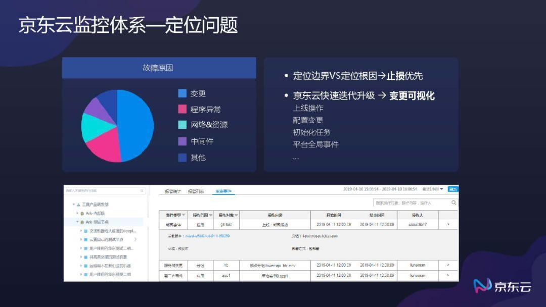Collapse the Ark 测试节点 tree node
This screenshot has width=546, height=307.
[x=77, y=222]
